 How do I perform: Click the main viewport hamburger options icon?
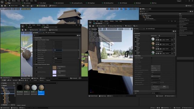tap(2, 9)
